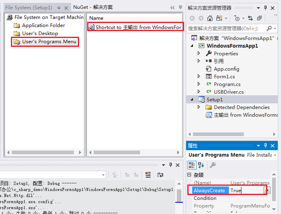The image size is (281, 214).
Task: Close the Properties (属性) panel
Action: point(273,146)
